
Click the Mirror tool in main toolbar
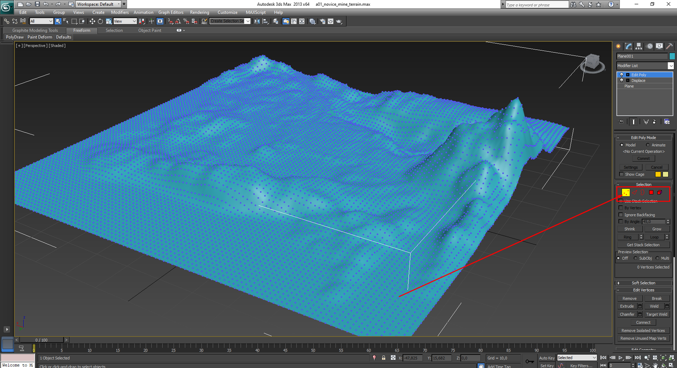[257, 21]
